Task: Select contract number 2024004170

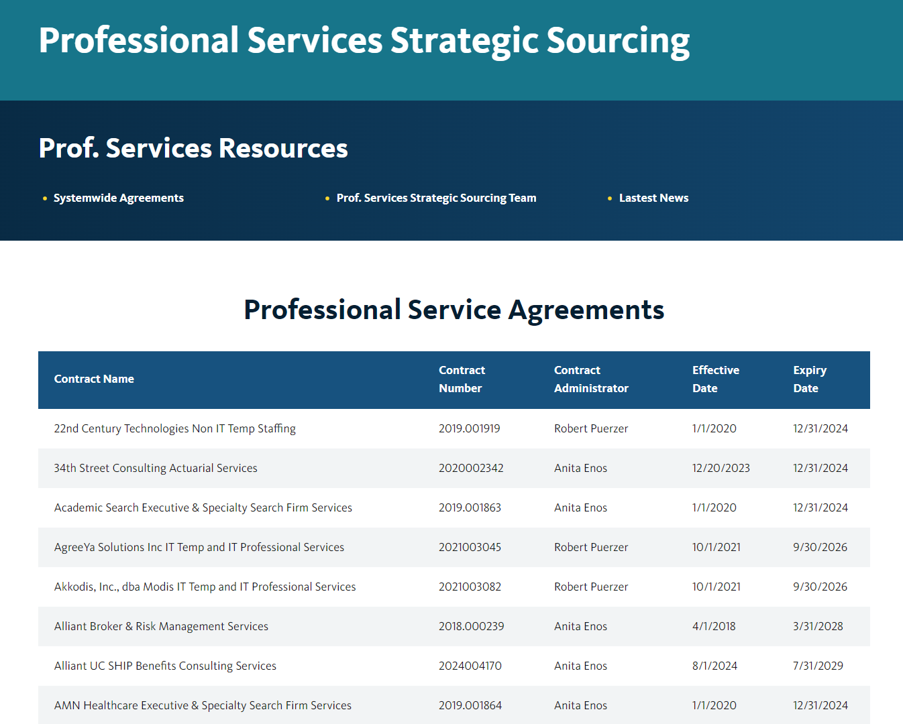Action: coord(470,666)
